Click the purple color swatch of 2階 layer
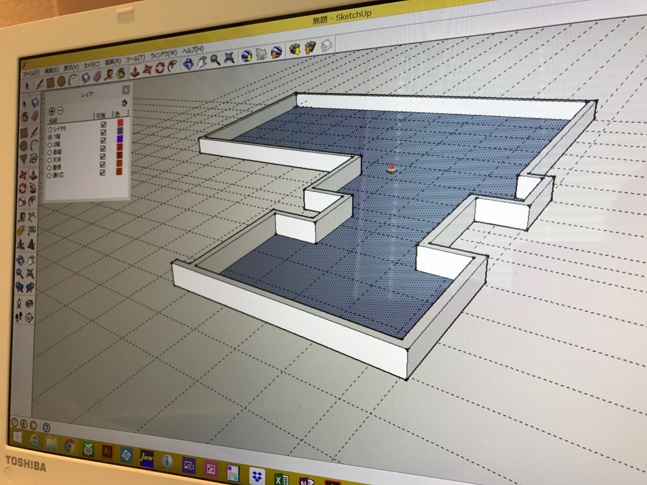Image resolution: width=647 pixels, height=485 pixels. point(120,139)
